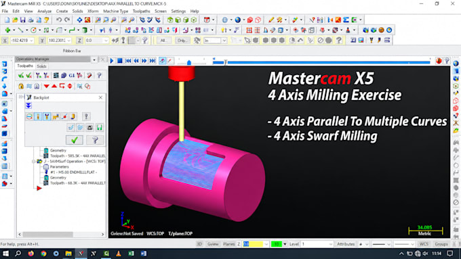Click the red grid icon in second toolbar
Screen dimensions: 461x259
click(x=249, y=30)
